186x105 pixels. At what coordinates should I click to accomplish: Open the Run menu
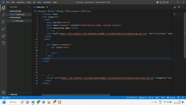40,2
